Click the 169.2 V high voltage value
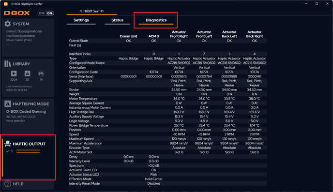This screenshot has width=333, height=192. pos(179,112)
